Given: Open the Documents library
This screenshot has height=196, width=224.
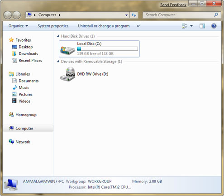Looking at the screenshot, I should 29,81.
